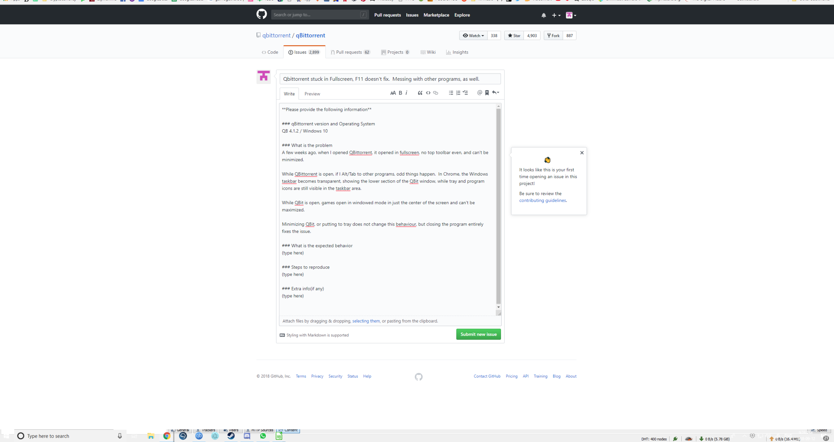This screenshot has height=442, width=834.
Task: Apply bold formatting in the editor toolbar
Action: click(400, 93)
